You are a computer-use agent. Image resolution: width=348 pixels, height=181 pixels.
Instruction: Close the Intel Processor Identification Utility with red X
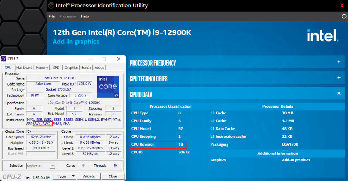coord(342,6)
